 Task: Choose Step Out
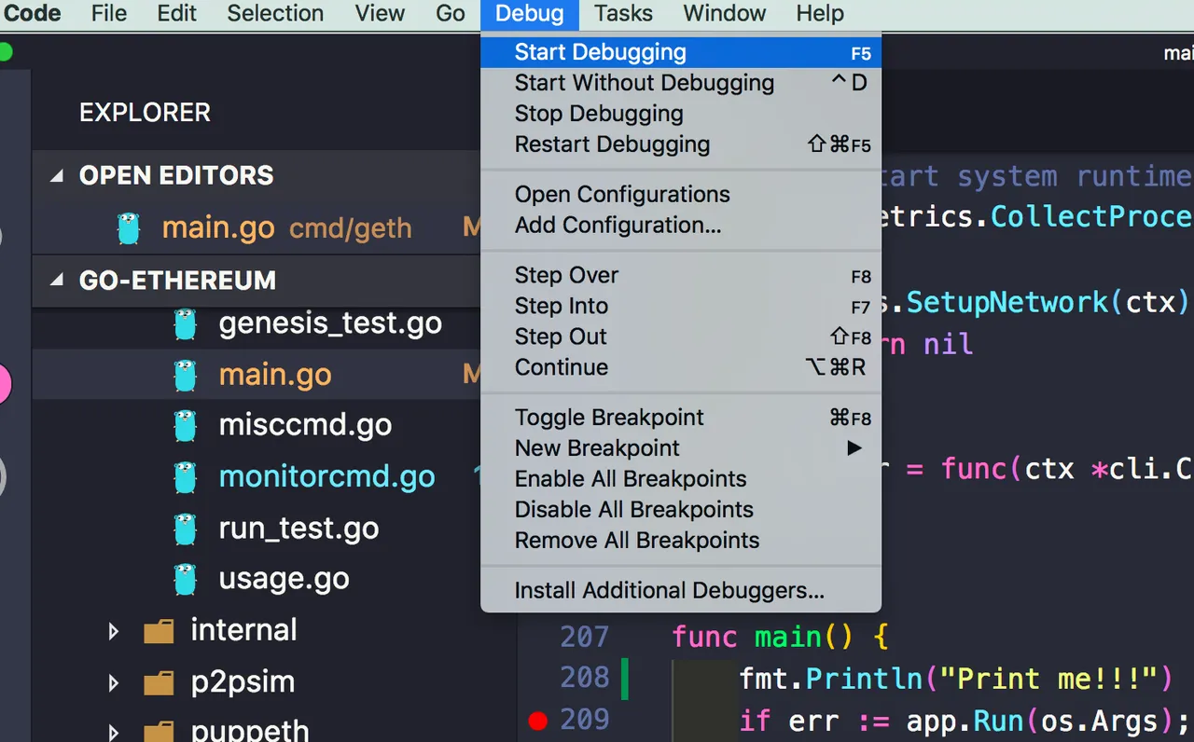pos(681,337)
